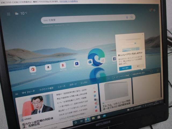Viewport: 172px width, 129px height.
Task: Open the Booking.com quick link tile
Action: click(x=77, y=63)
